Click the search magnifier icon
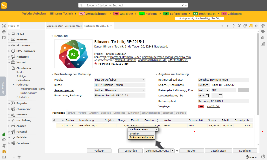 click(81, 5)
